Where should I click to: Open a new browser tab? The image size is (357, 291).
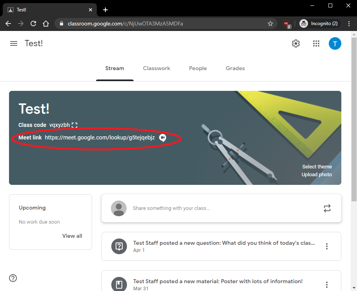[105, 10]
